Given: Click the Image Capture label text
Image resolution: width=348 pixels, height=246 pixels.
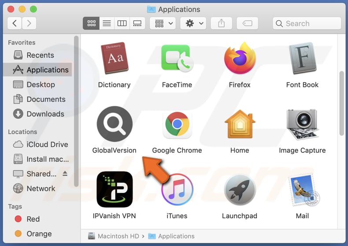Looking at the screenshot, I should point(302,150).
